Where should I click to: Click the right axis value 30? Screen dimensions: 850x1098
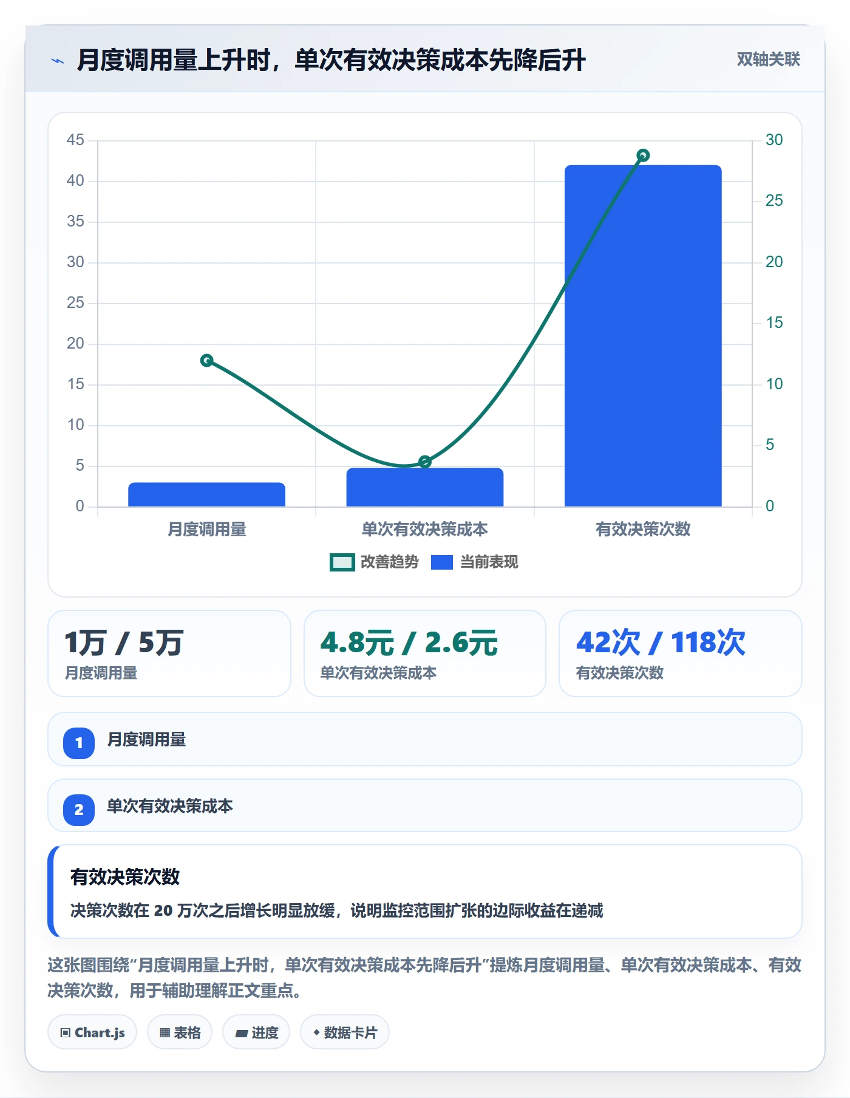[774, 140]
